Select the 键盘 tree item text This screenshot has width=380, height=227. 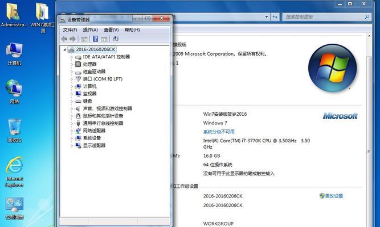[x=88, y=101]
